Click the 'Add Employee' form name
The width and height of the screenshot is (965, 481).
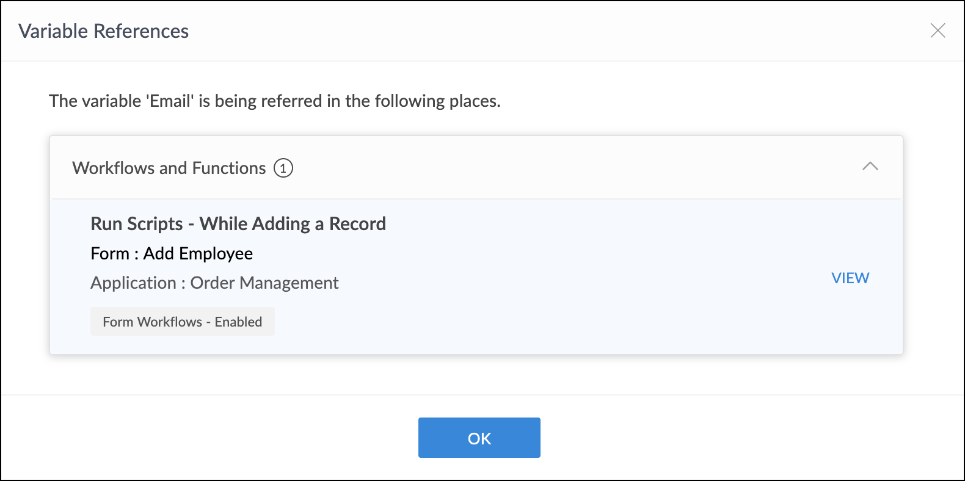coord(198,253)
